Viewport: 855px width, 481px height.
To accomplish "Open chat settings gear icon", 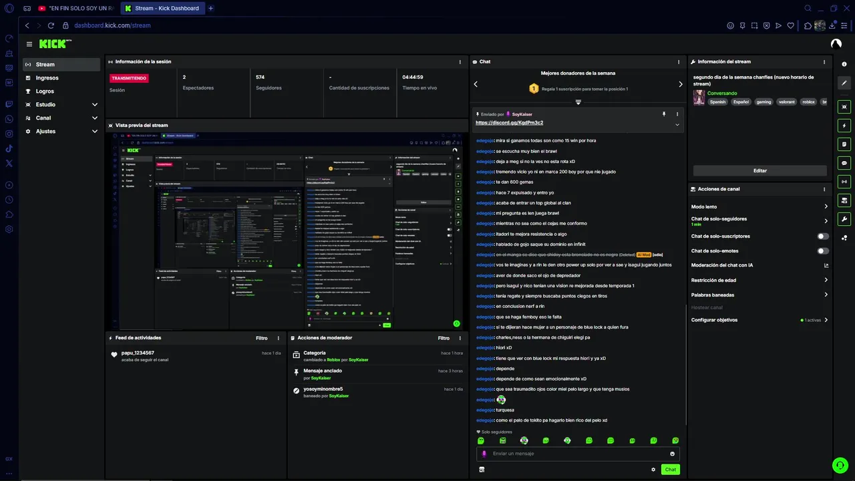I will (653, 470).
